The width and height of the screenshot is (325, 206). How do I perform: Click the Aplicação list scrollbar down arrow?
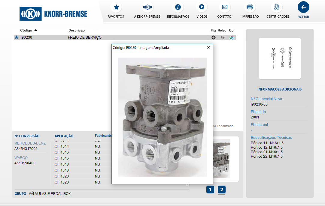click(x=188, y=184)
